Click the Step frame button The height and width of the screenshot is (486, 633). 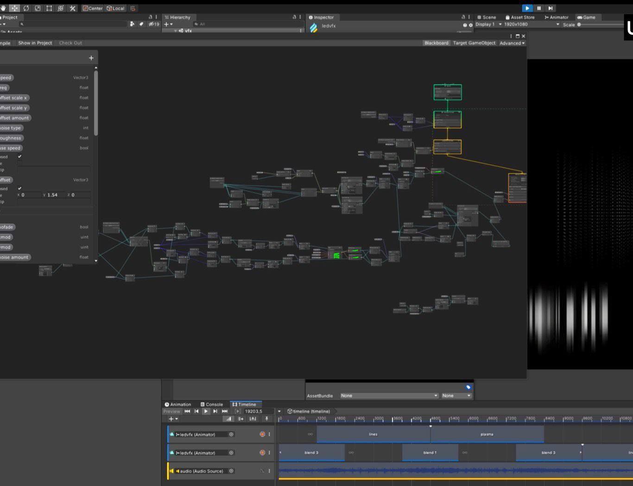pos(550,8)
